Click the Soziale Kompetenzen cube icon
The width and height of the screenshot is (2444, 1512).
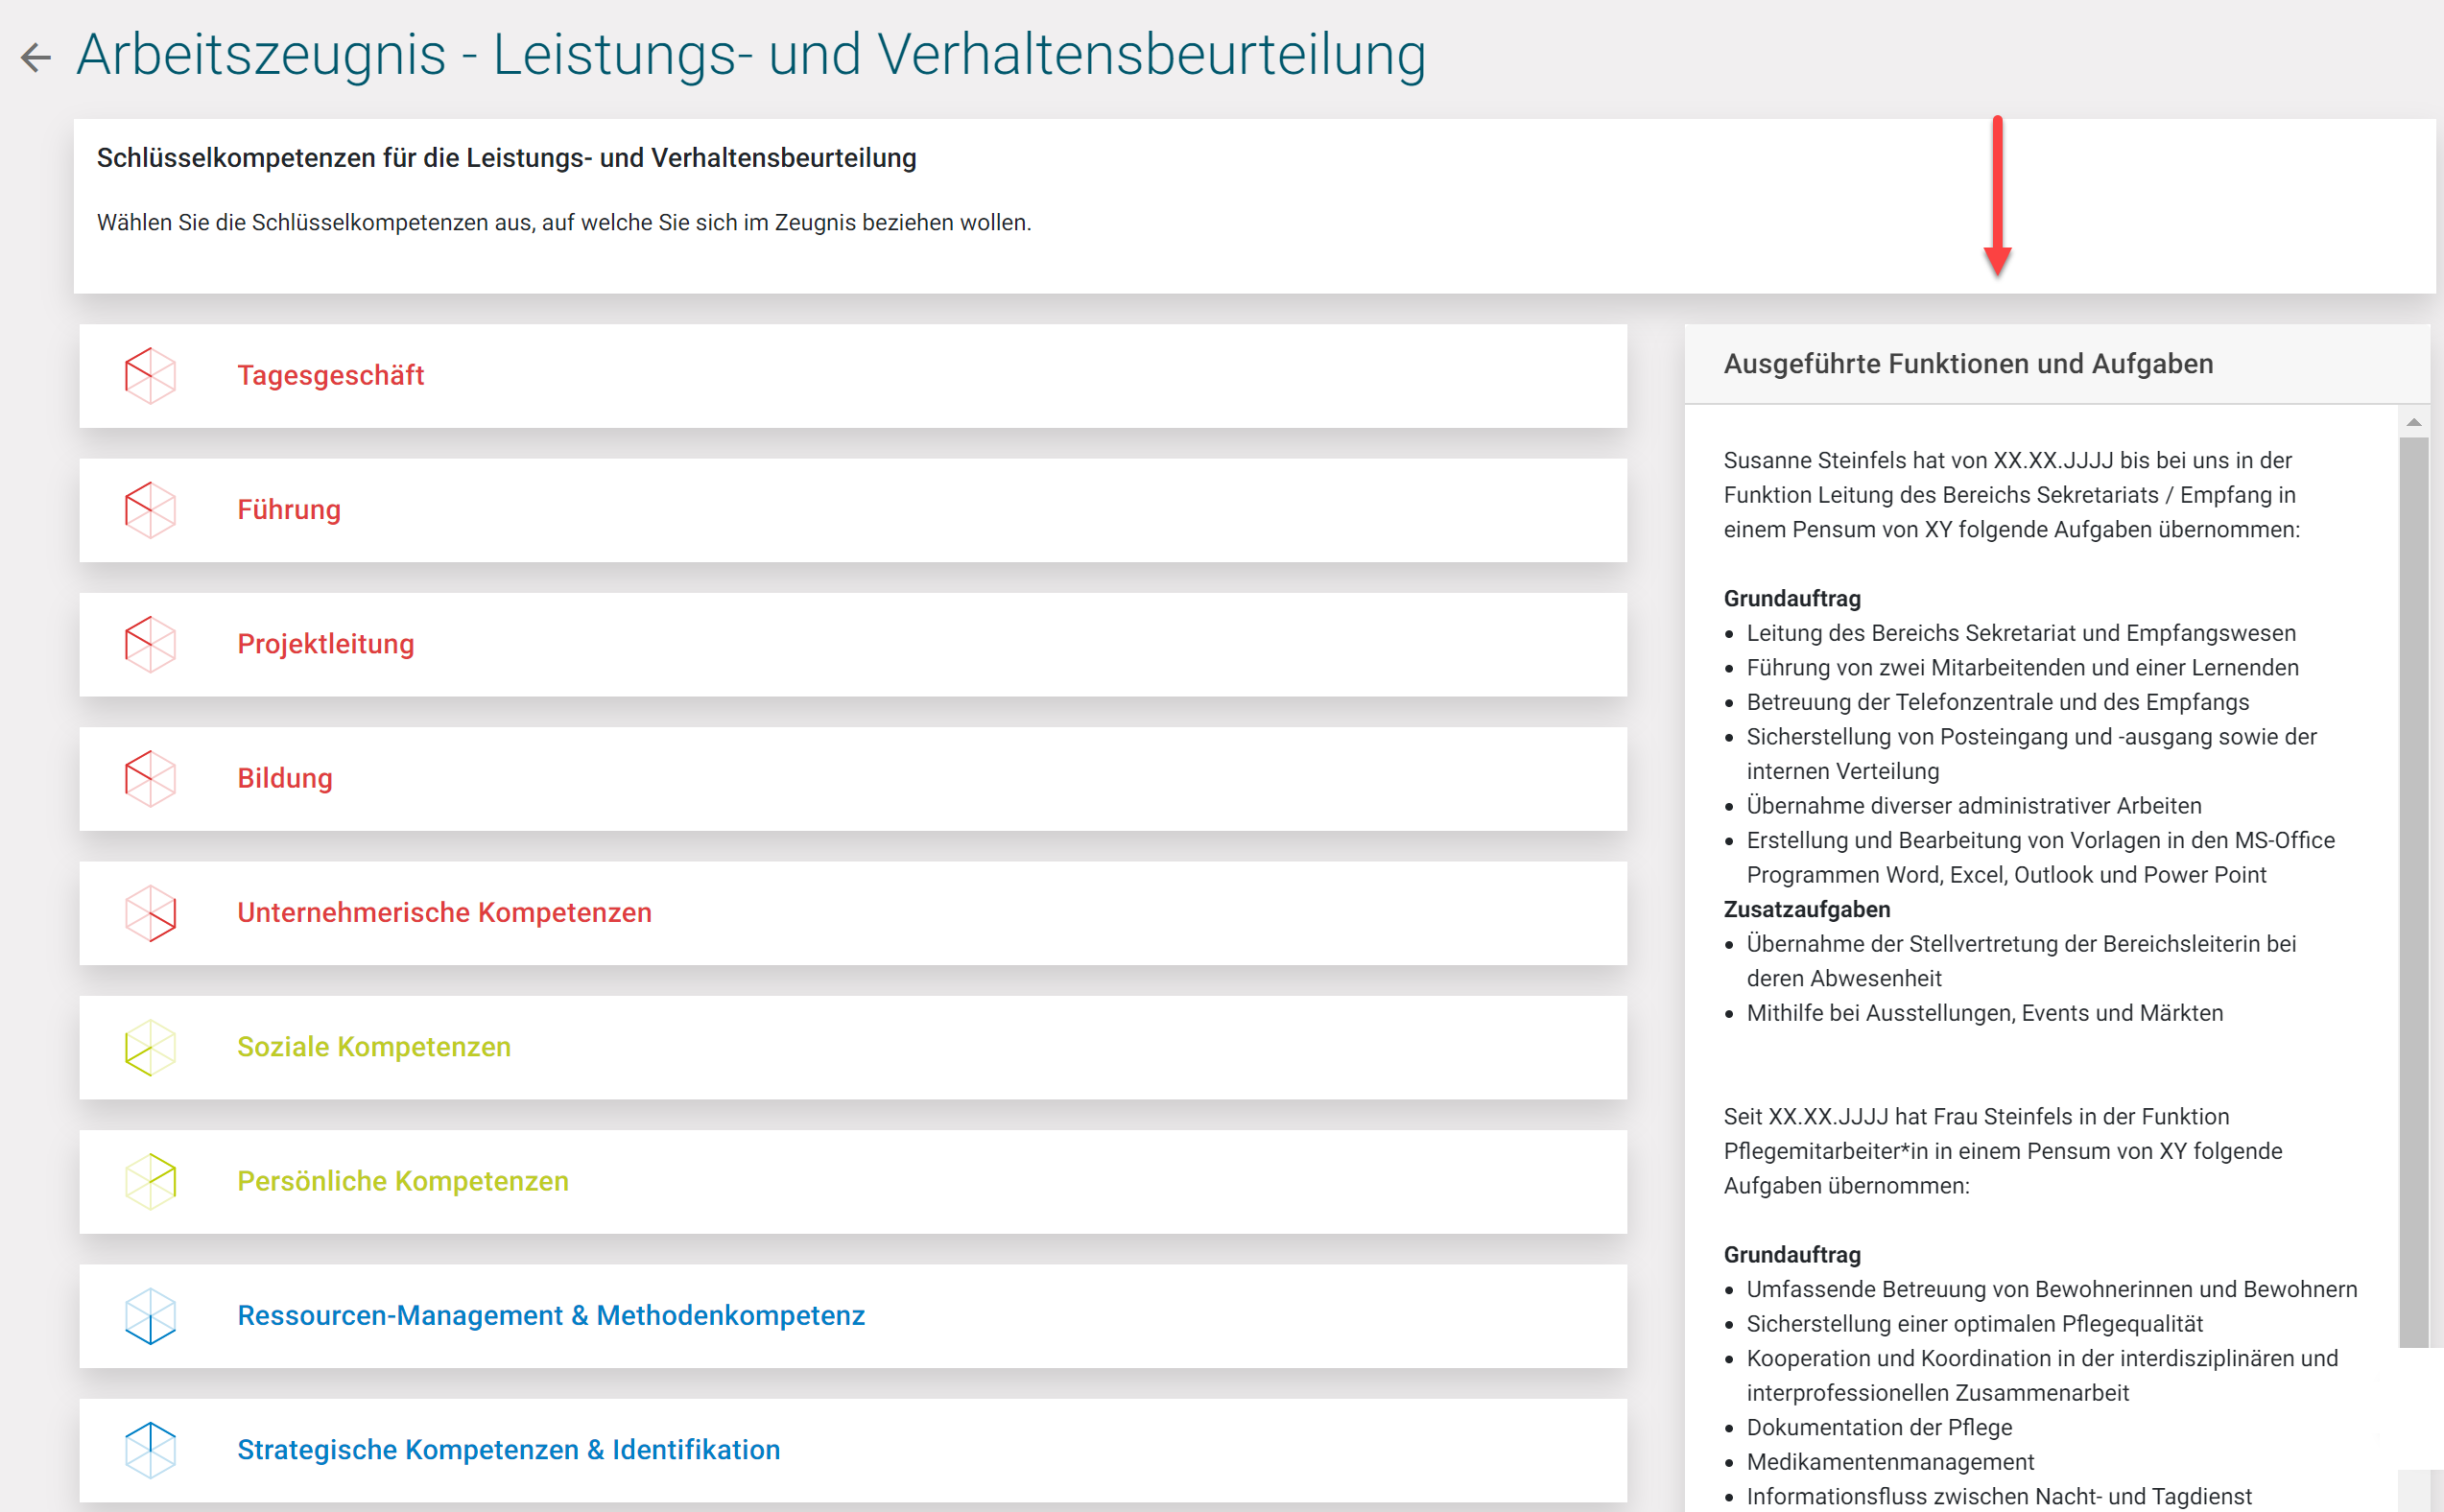(x=150, y=1047)
